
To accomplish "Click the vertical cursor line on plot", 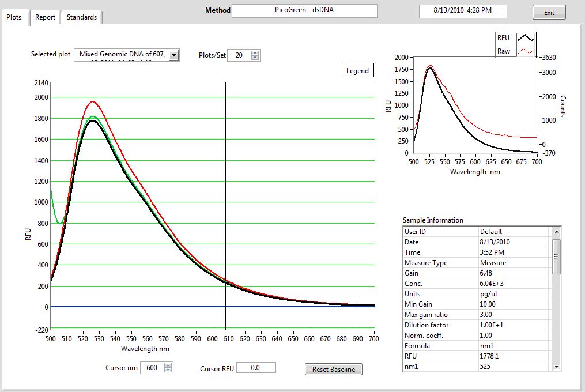I will pos(225,205).
